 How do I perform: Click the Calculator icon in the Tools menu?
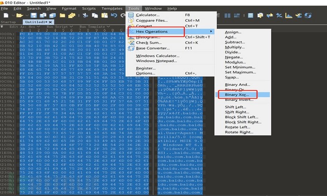pyautogui.click(x=131, y=15)
